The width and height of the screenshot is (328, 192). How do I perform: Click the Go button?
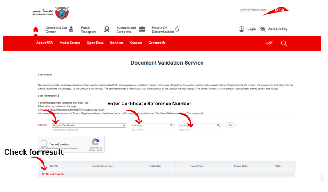(230, 125)
